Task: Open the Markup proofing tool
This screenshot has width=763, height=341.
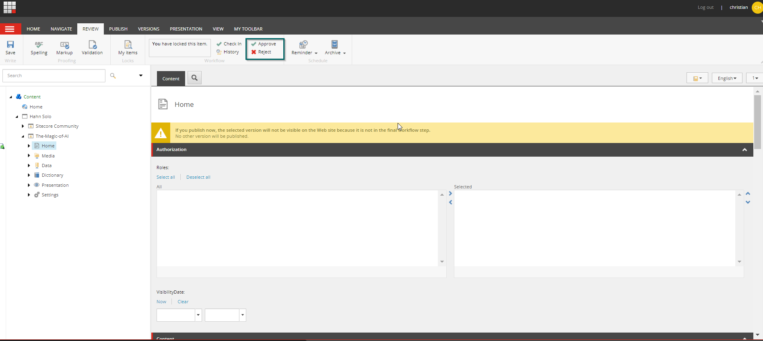Action: pyautogui.click(x=64, y=47)
